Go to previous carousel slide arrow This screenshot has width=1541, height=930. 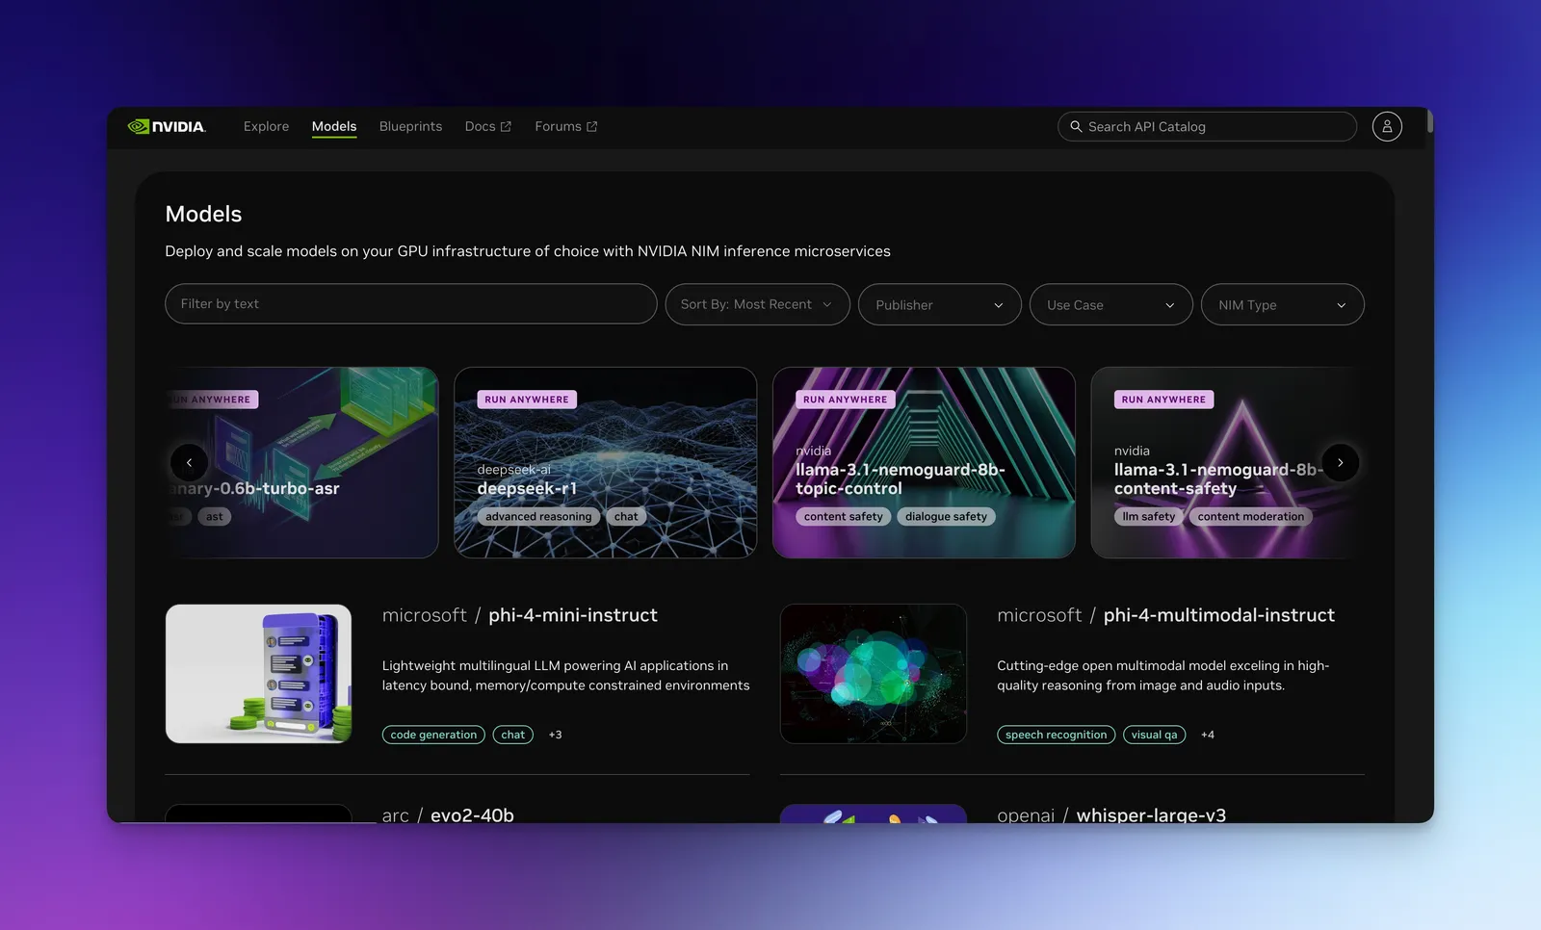(189, 463)
